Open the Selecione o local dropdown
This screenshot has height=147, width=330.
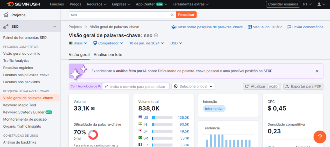[x=193, y=86]
